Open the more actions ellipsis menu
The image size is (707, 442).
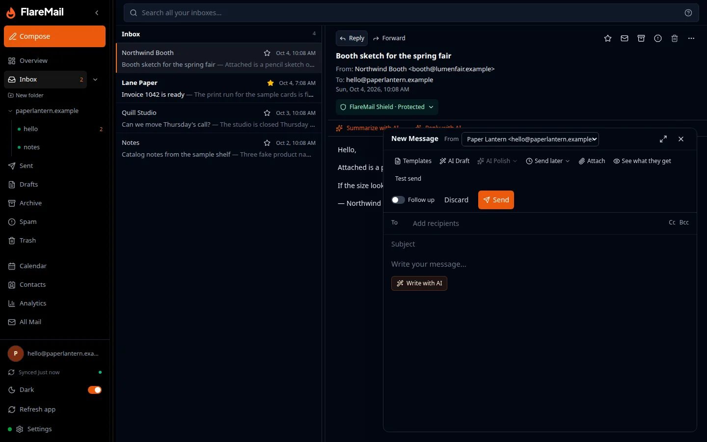tap(691, 38)
